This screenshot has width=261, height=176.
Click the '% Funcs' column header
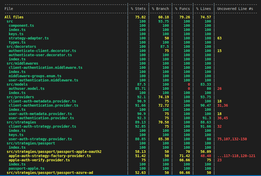(x=183, y=9)
